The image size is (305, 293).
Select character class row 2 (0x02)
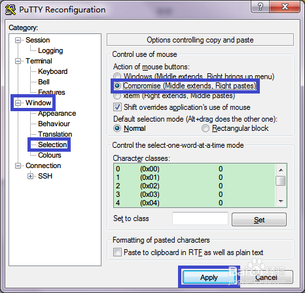pos(194,186)
